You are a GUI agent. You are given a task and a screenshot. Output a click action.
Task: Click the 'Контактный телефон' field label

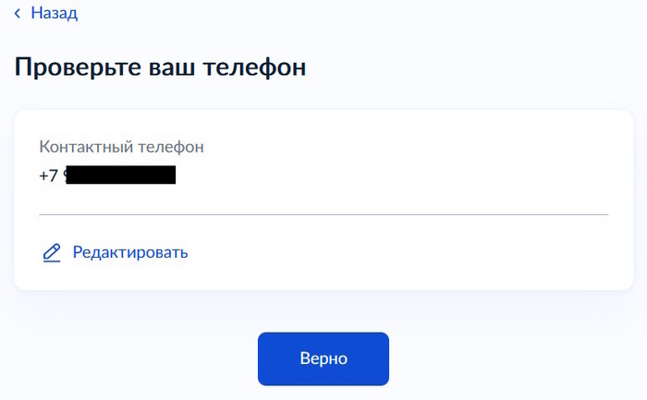tap(121, 147)
